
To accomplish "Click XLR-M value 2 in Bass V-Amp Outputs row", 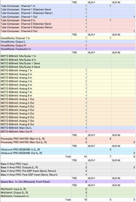I will 134,167.
